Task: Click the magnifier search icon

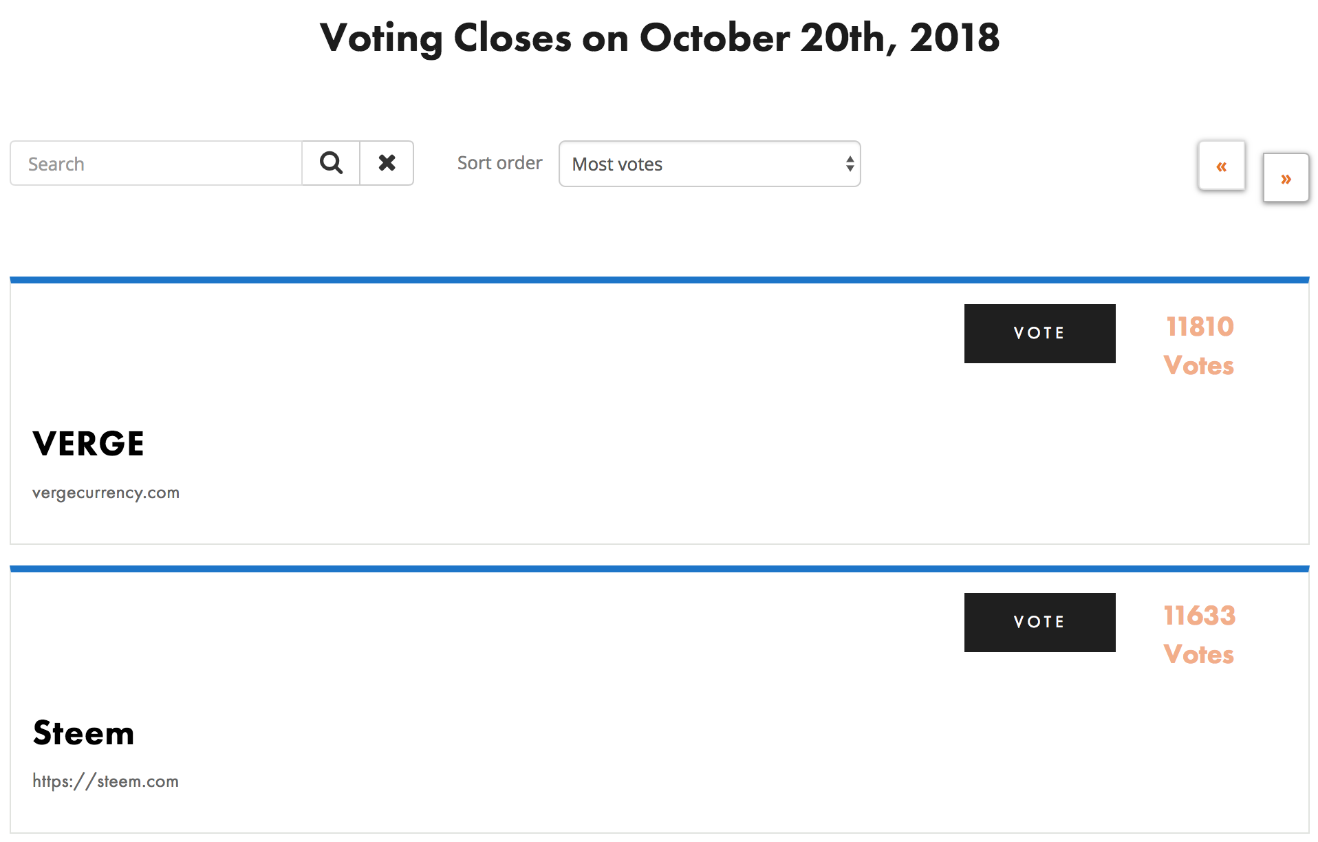Action: (331, 163)
